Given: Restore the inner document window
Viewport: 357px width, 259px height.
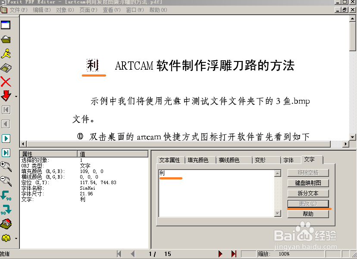Looking at the screenshot, I should 344,10.
